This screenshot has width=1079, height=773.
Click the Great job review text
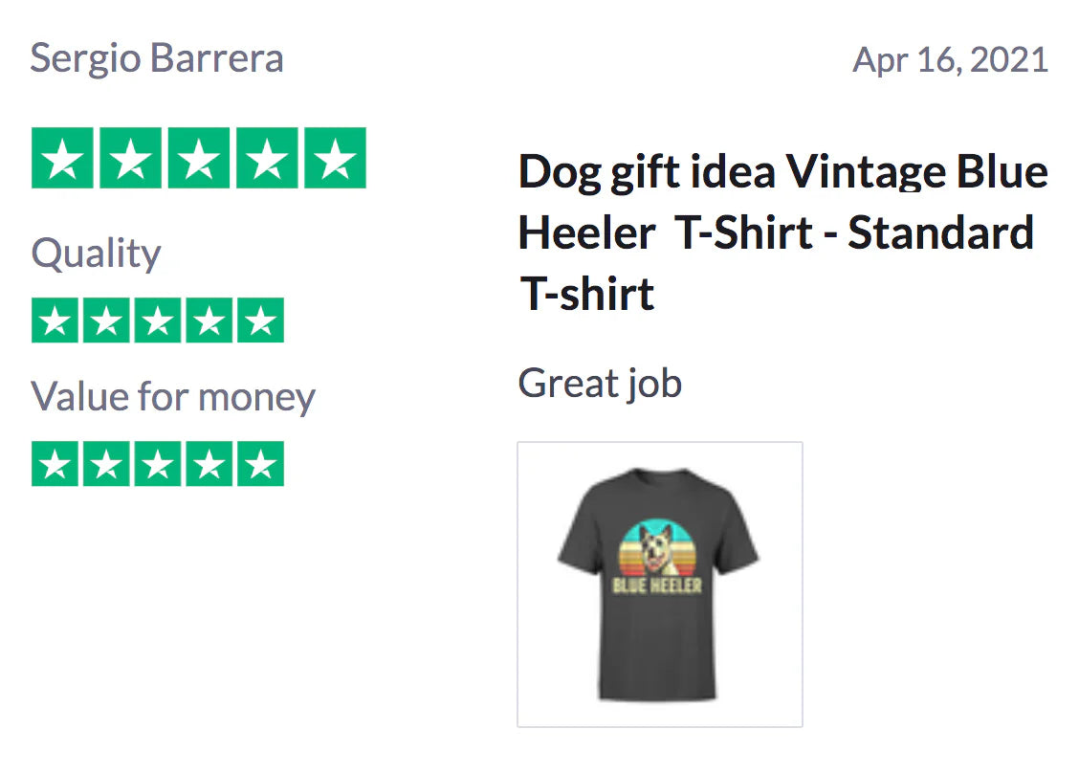(600, 384)
